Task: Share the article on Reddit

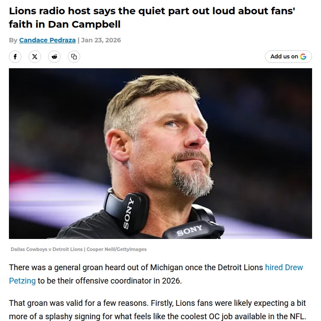Action: click(54, 57)
